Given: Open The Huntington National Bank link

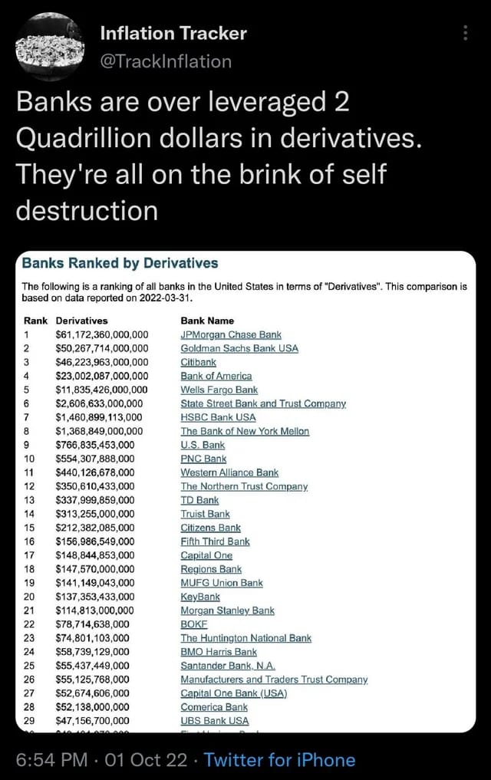Looking at the screenshot, I should tap(245, 638).
